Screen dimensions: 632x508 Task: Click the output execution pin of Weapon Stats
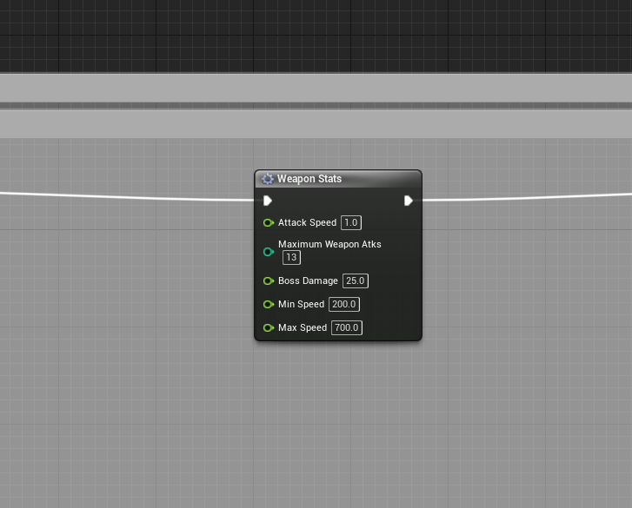point(408,201)
